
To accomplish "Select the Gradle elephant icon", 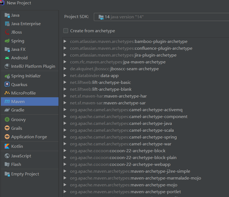I will point(7,110).
